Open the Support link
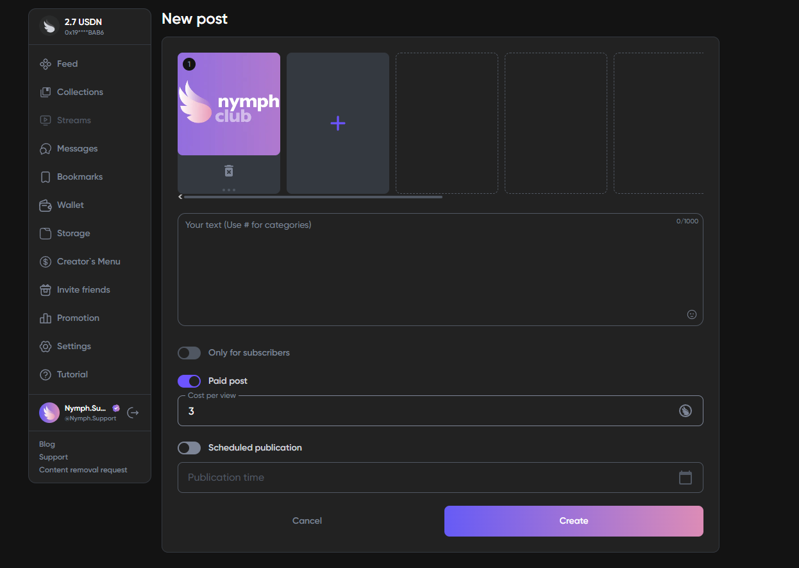Screen dimensions: 799x568 pos(53,457)
